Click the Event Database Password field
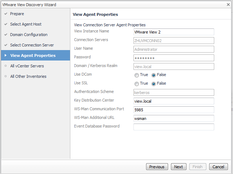This screenshot has height=174, width=233. (x=173, y=127)
